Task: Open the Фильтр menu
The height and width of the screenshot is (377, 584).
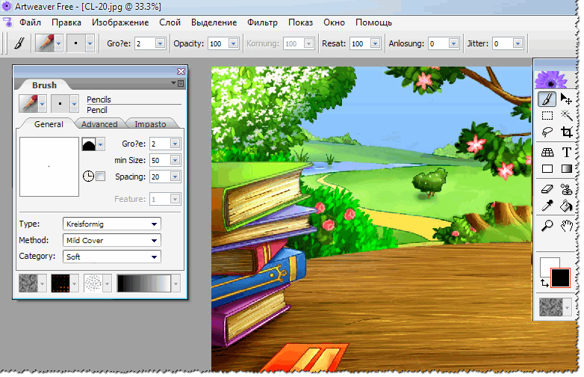Action: 263,22
